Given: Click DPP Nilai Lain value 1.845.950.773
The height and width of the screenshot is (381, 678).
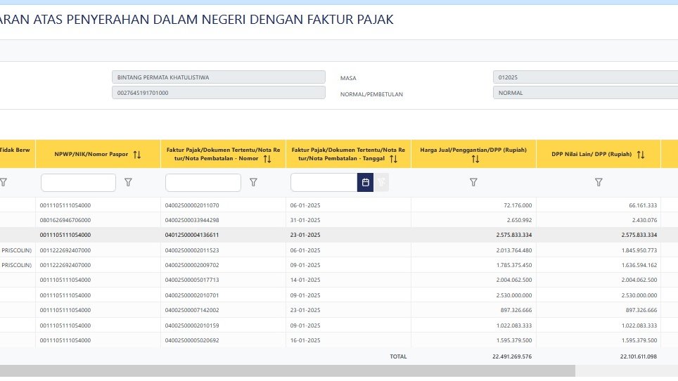Looking at the screenshot, I should coord(639,250).
